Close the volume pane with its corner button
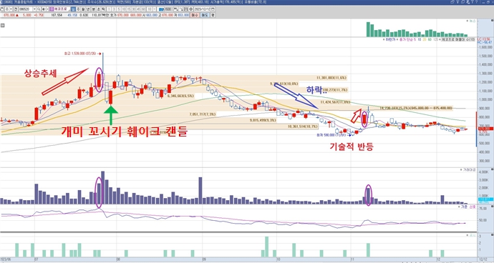 [492, 169]
